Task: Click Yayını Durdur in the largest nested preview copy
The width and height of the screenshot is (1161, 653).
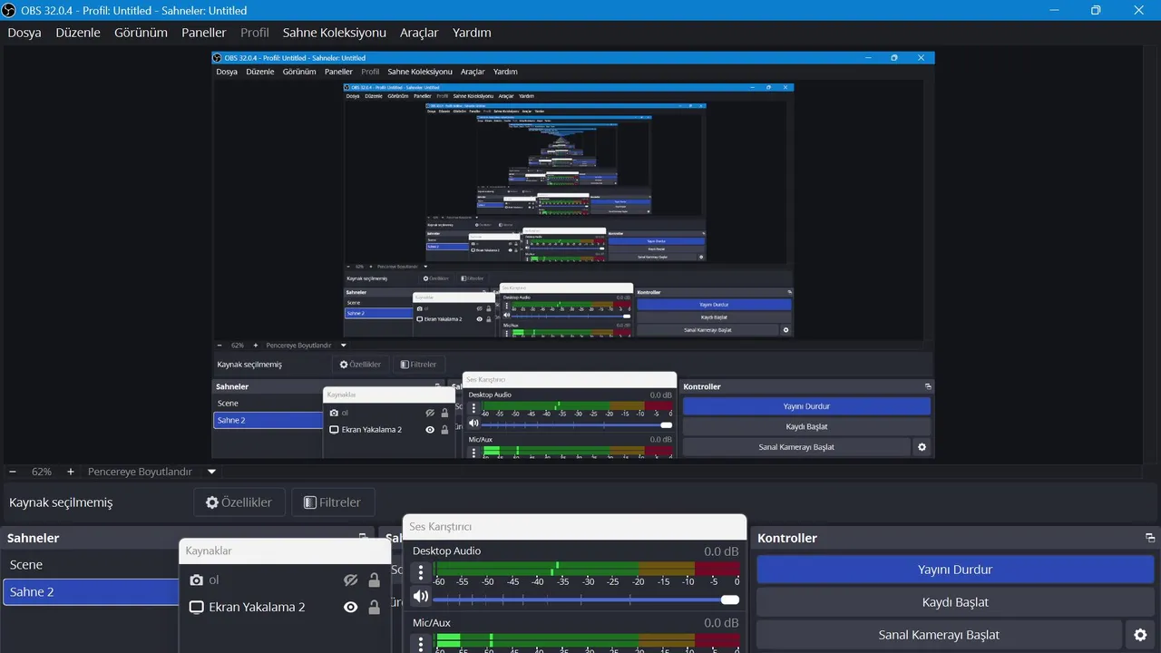Action: point(806,406)
